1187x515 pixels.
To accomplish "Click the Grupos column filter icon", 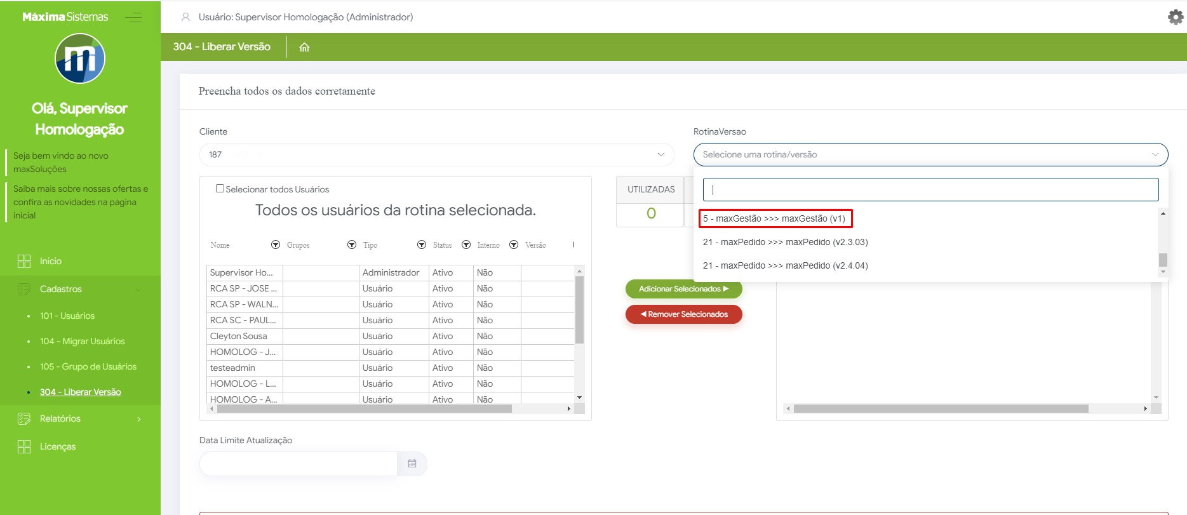I will pos(352,245).
